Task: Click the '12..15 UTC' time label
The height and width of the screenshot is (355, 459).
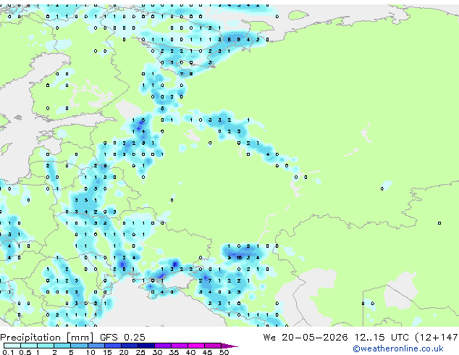Action: pyautogui.click(x=382, y=338)
